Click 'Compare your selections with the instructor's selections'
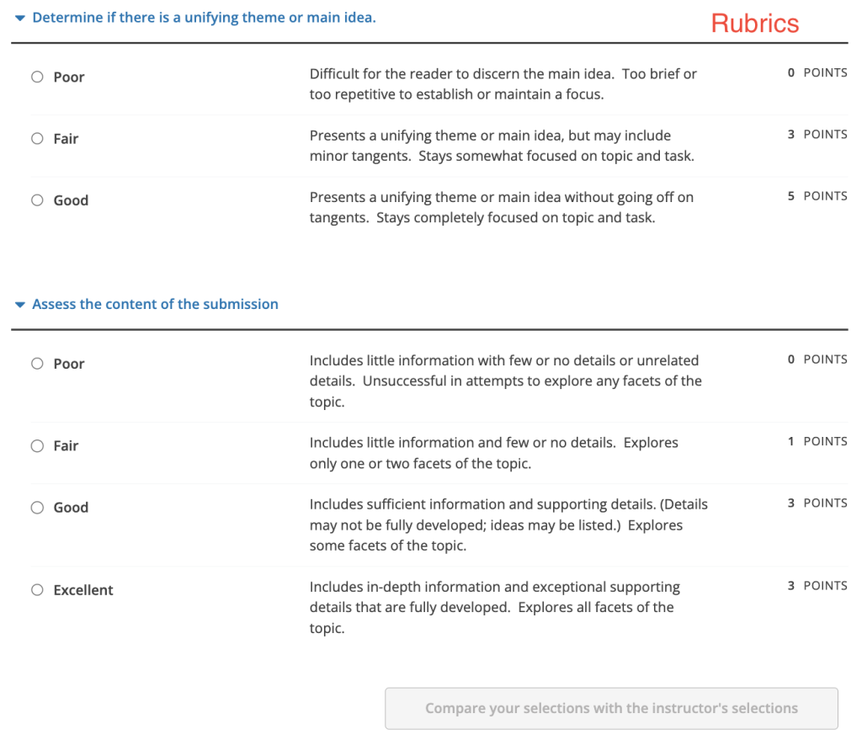This screenshot has height=740, width=862. click(x=611, y=708)
